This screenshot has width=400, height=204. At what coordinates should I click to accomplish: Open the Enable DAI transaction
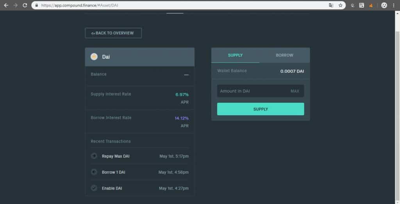[139, 188]
